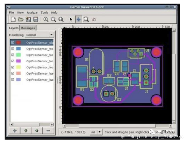The image size is (186, 142).
Task: Open the File menu
Action: tap(11, 12)
